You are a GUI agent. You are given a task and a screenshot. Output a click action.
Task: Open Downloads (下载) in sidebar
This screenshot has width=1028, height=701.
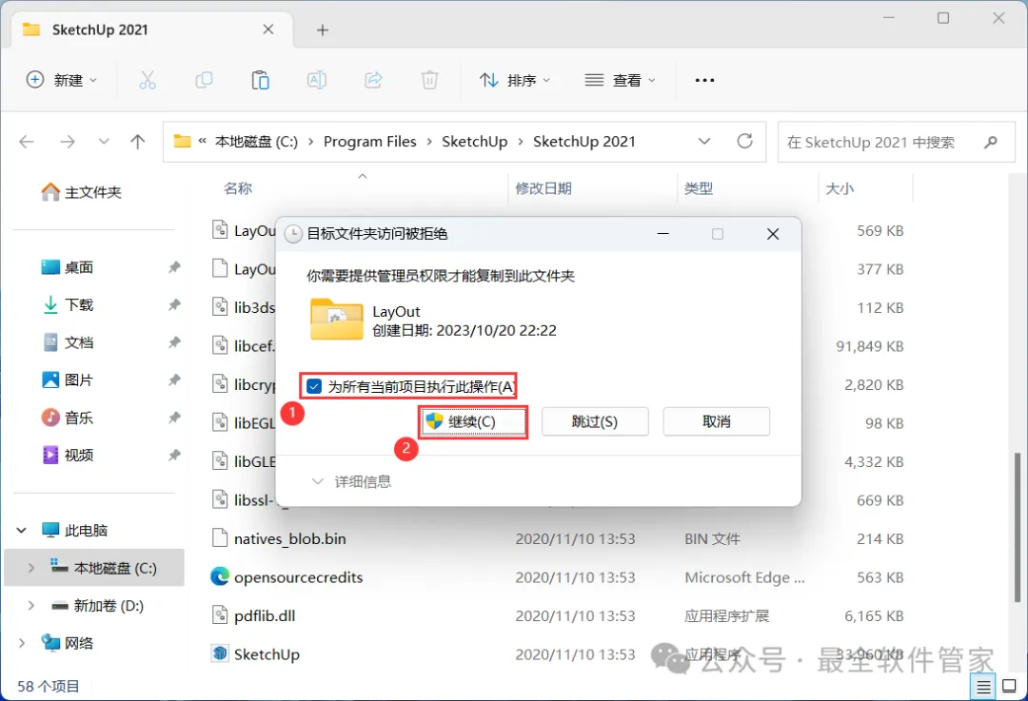point(69,304)
